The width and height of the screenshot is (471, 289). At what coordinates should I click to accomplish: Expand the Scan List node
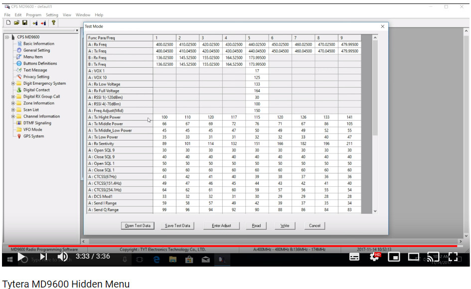pyautogui.click(x=13, y=110)
